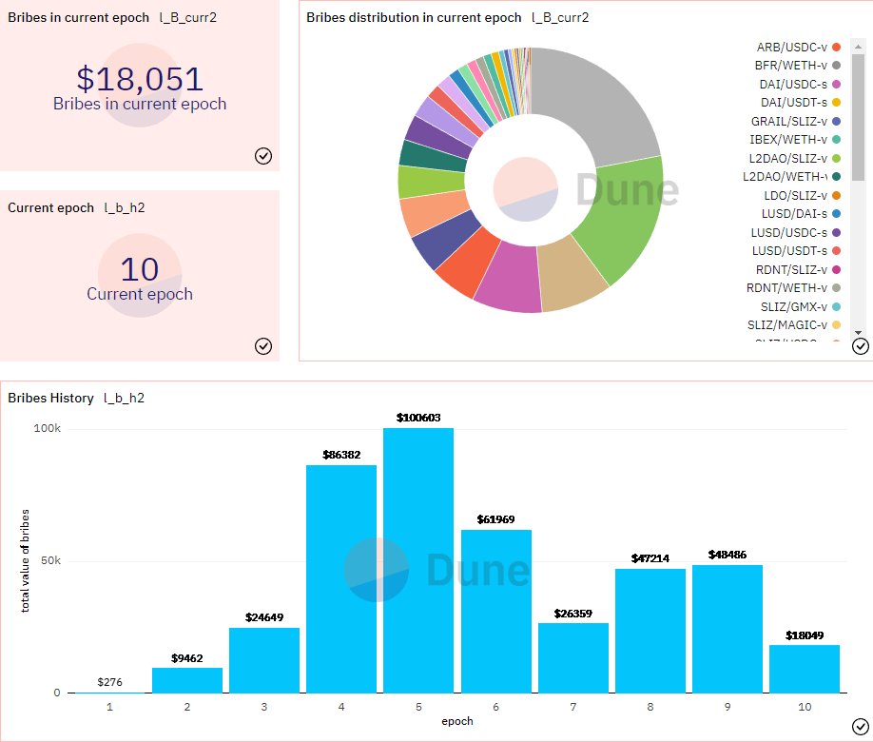
Task: Toggle SLIZ/GMX-v legend entry
Action: 800,307
